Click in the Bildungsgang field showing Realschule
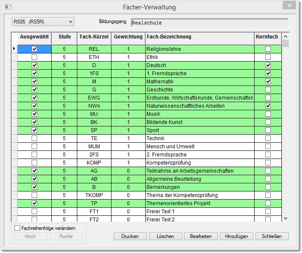The image size is (302, 253). tap(209, 23)
